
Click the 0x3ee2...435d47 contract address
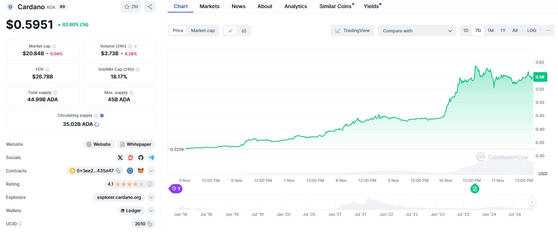[x=95, y=171]
